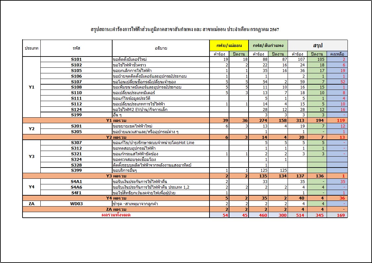Select the Y1 category cell
Viewport: 372px width, 263px height.
[31, 87]
